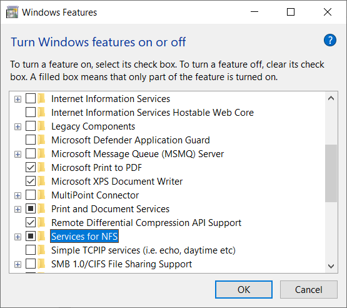The height and width of the screenshot is (308, 347).
Task: Expand the Internet Information Services node
Action: (x=18, y=99)
